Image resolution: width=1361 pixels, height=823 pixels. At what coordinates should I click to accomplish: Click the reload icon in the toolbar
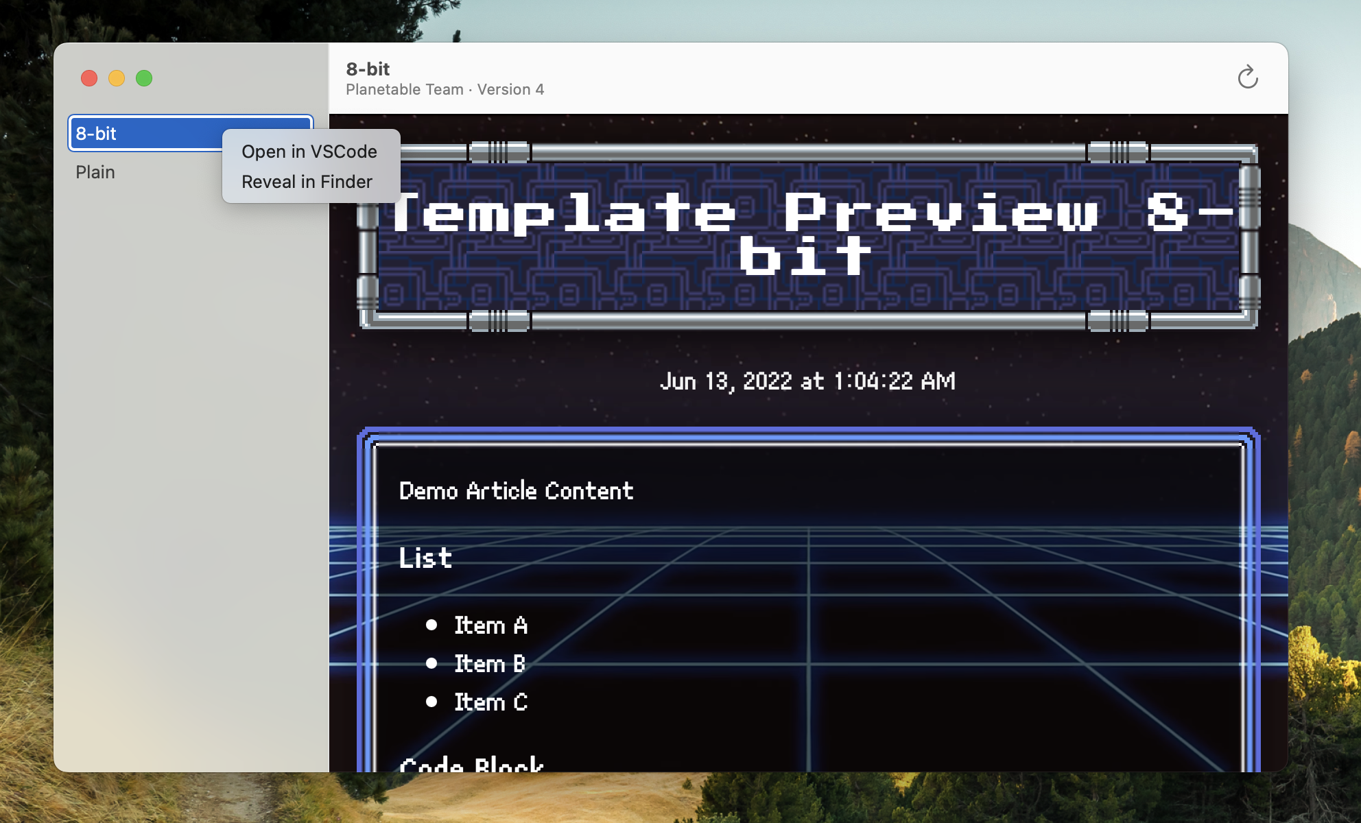tap(1248, 77)
